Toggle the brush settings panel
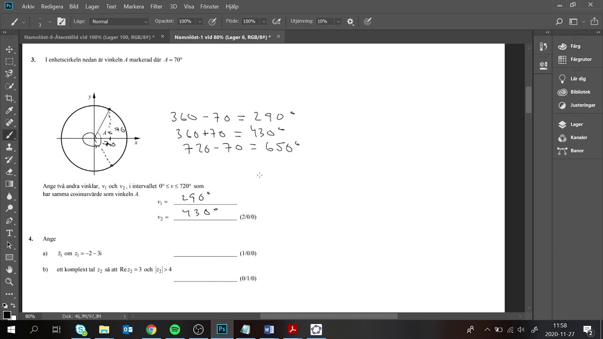 coord(61,21)
